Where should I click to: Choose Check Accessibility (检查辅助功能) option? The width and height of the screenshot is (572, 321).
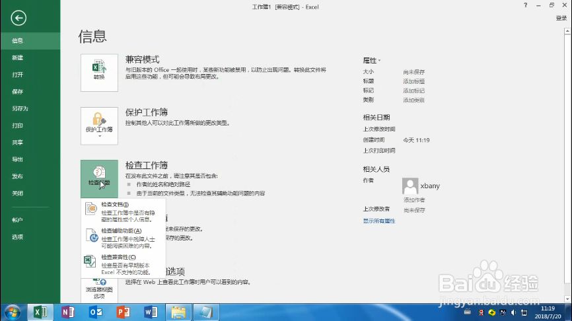click(124, 238)
